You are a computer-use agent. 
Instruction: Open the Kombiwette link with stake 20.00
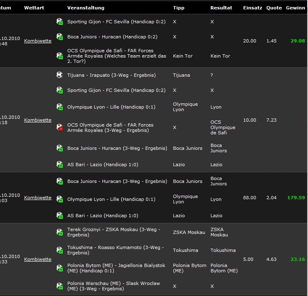pos(38,41)
